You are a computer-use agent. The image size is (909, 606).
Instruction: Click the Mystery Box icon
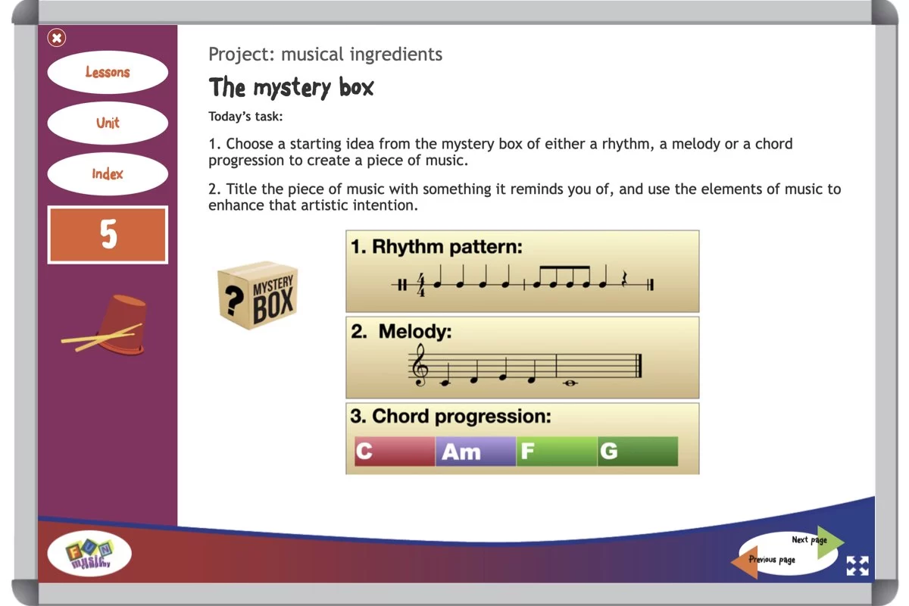click(x=258, y=295)
